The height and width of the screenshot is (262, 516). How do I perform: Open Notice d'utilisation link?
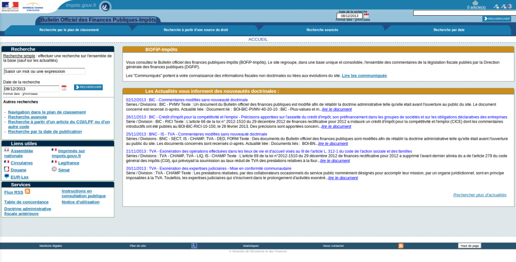click(x=81, y=202)
